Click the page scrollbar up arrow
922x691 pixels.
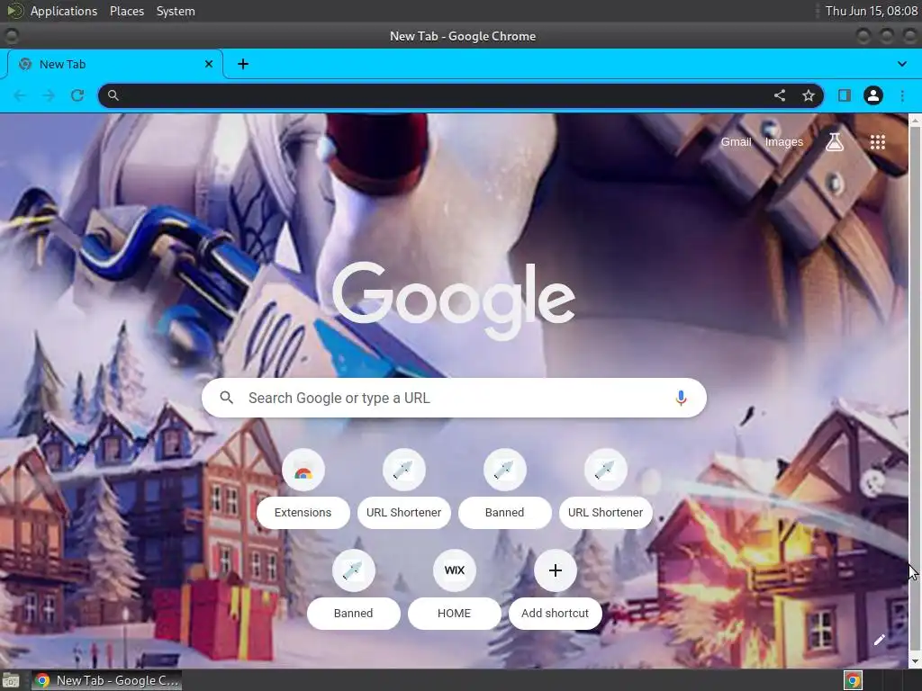coord(915,120)
